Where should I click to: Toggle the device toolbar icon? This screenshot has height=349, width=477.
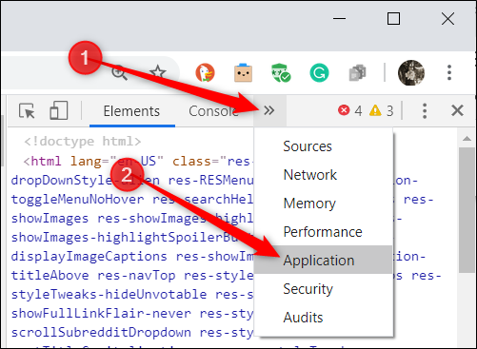tap(59, 110)
